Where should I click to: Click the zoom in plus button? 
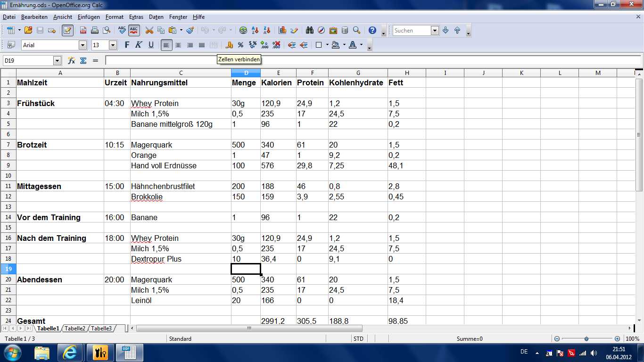617,338
